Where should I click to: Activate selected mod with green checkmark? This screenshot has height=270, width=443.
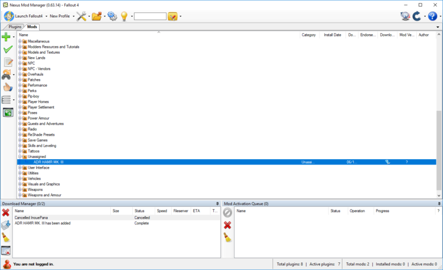pos(8,50)
